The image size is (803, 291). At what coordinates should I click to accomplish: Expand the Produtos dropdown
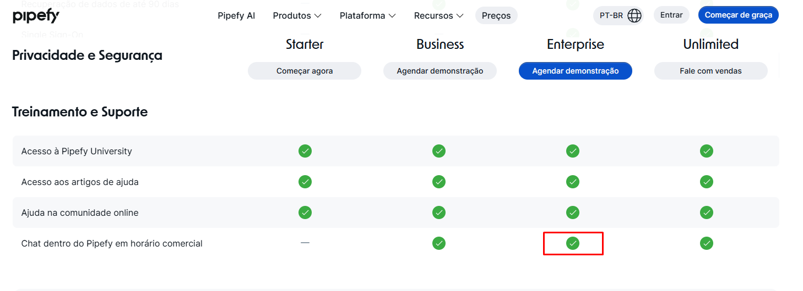click(297, 15)
